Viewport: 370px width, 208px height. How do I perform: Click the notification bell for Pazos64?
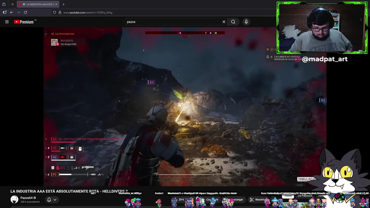coord(49,200)
